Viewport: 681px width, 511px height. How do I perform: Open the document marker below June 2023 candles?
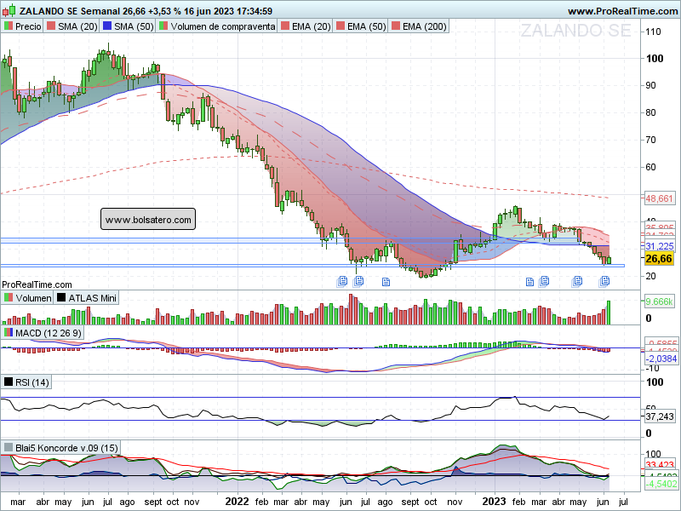tap(604, 281)
